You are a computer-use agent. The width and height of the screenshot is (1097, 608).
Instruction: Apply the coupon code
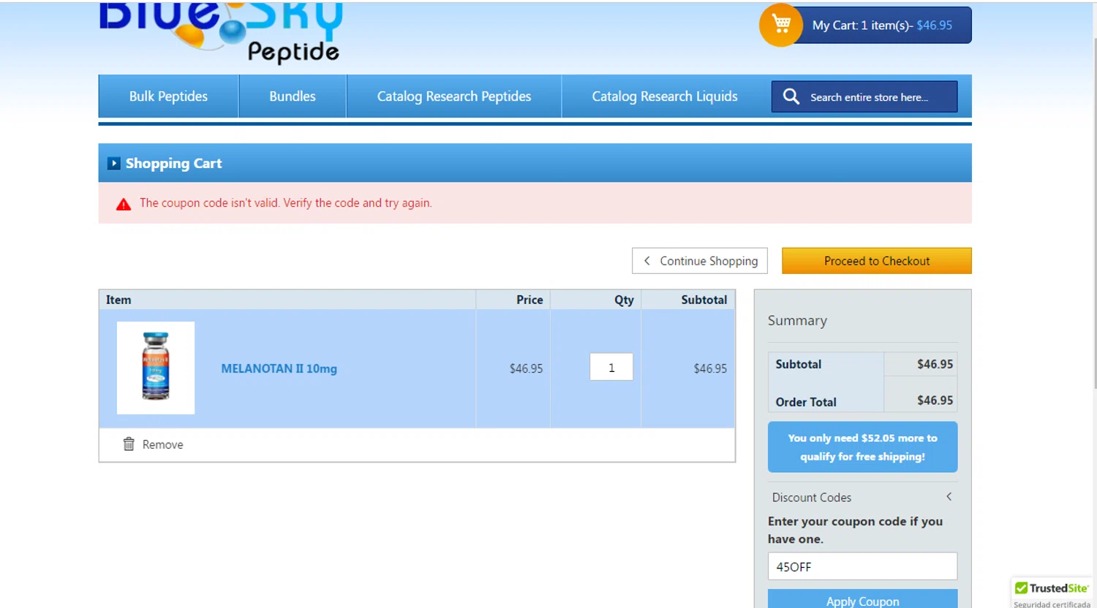[862, 599]
